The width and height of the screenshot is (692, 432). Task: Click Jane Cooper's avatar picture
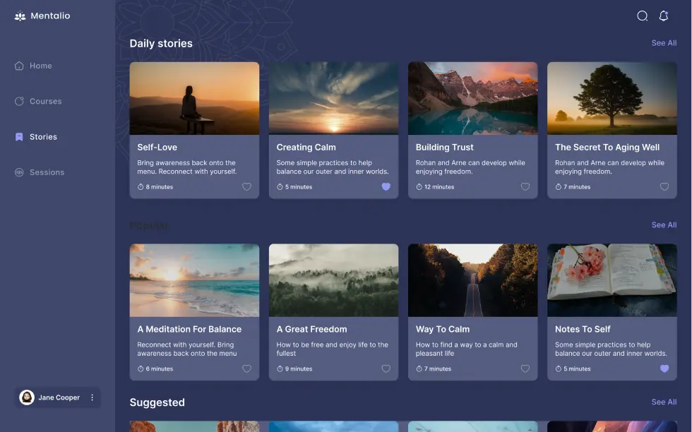pyautogui.click(x=27, y=397)
